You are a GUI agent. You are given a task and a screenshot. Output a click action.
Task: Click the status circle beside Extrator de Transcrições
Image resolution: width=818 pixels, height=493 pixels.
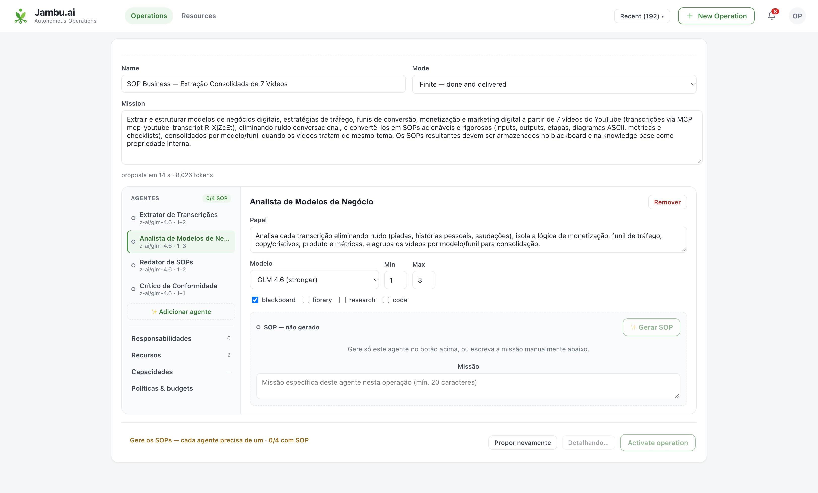pyautogui.click(x=133, y=218)
